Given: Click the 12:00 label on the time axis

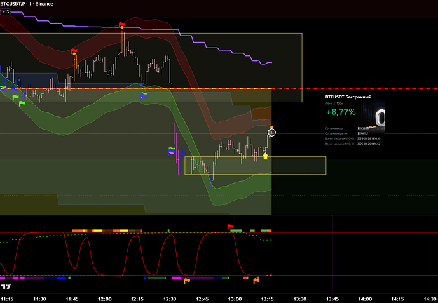Looking at the screenshot, I should (105, 298).
